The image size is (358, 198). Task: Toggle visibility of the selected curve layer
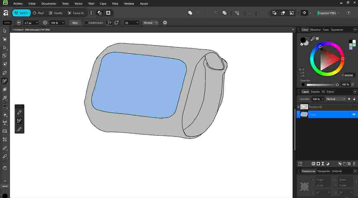point(354,114)
